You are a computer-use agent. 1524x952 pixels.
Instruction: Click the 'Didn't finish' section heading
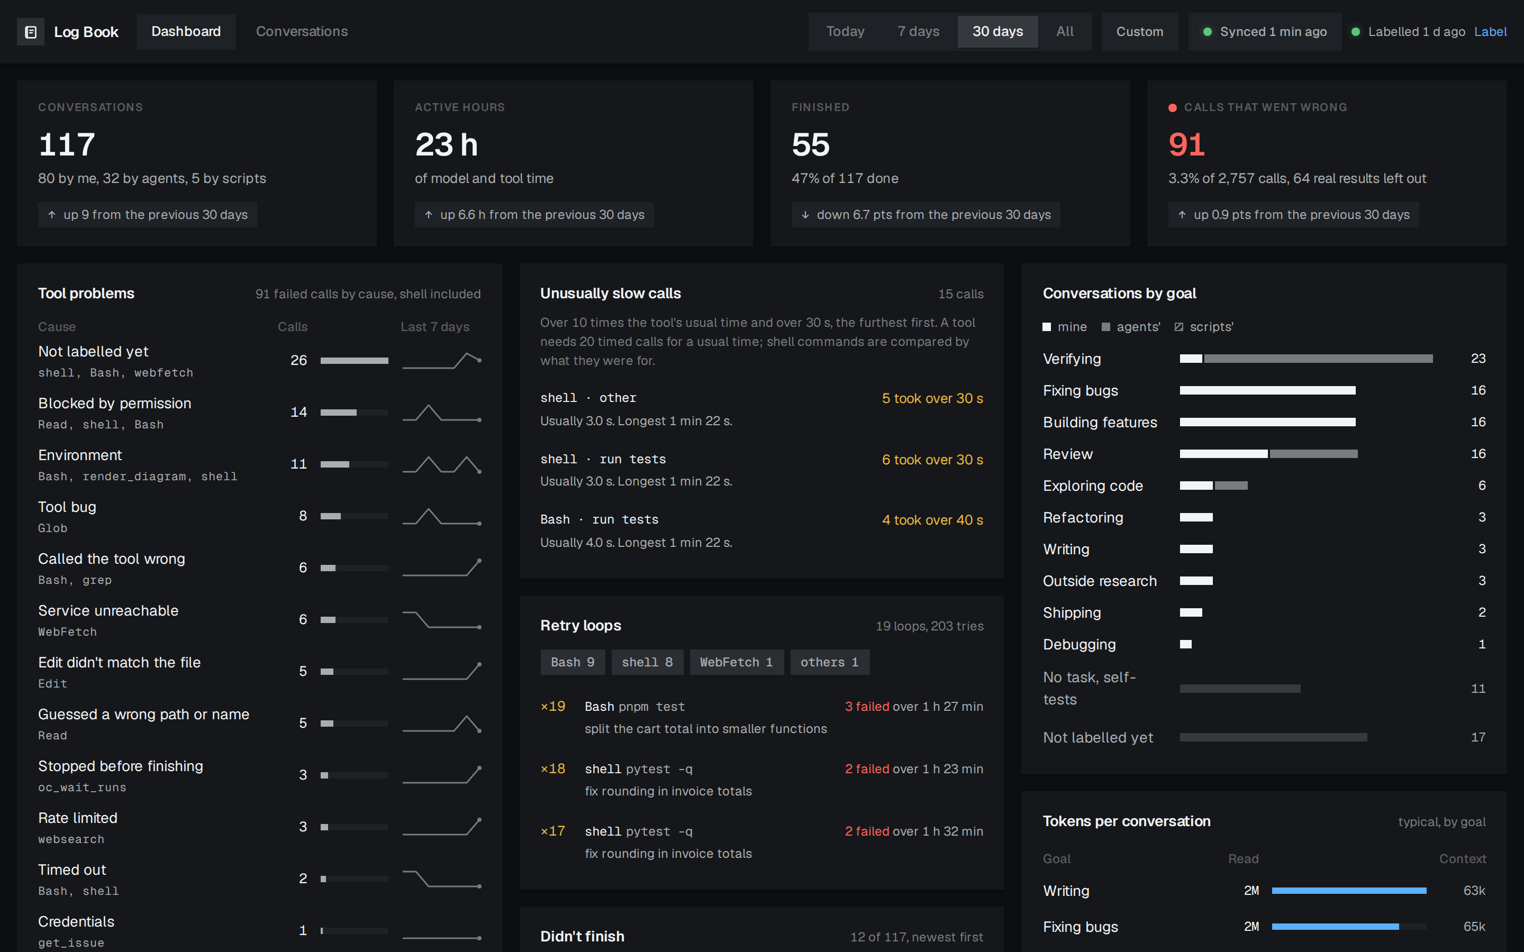(x=582, y=936)
